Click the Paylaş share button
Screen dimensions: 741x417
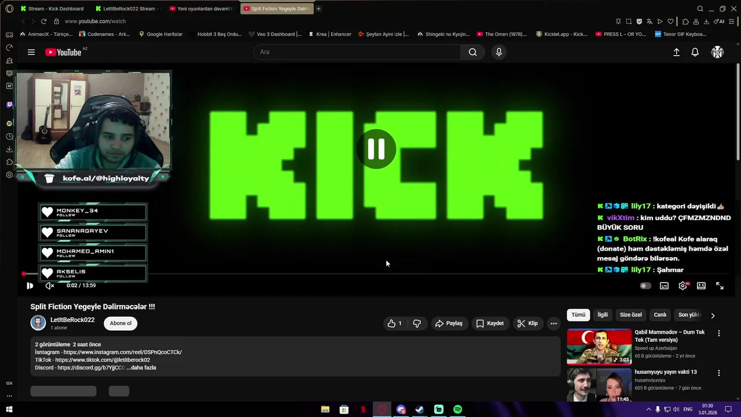(x=449, y=323)
